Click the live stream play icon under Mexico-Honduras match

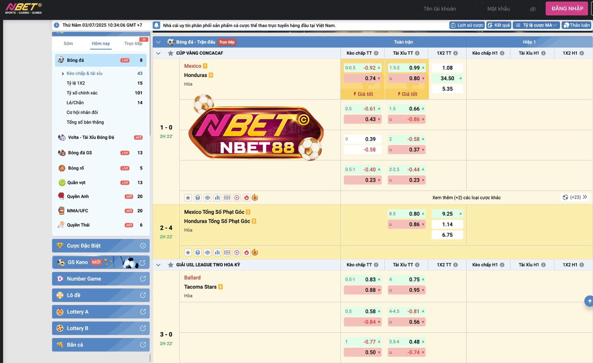(237, 198)
